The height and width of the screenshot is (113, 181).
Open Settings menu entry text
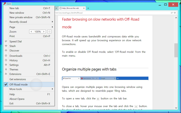[x=14, y=65]
